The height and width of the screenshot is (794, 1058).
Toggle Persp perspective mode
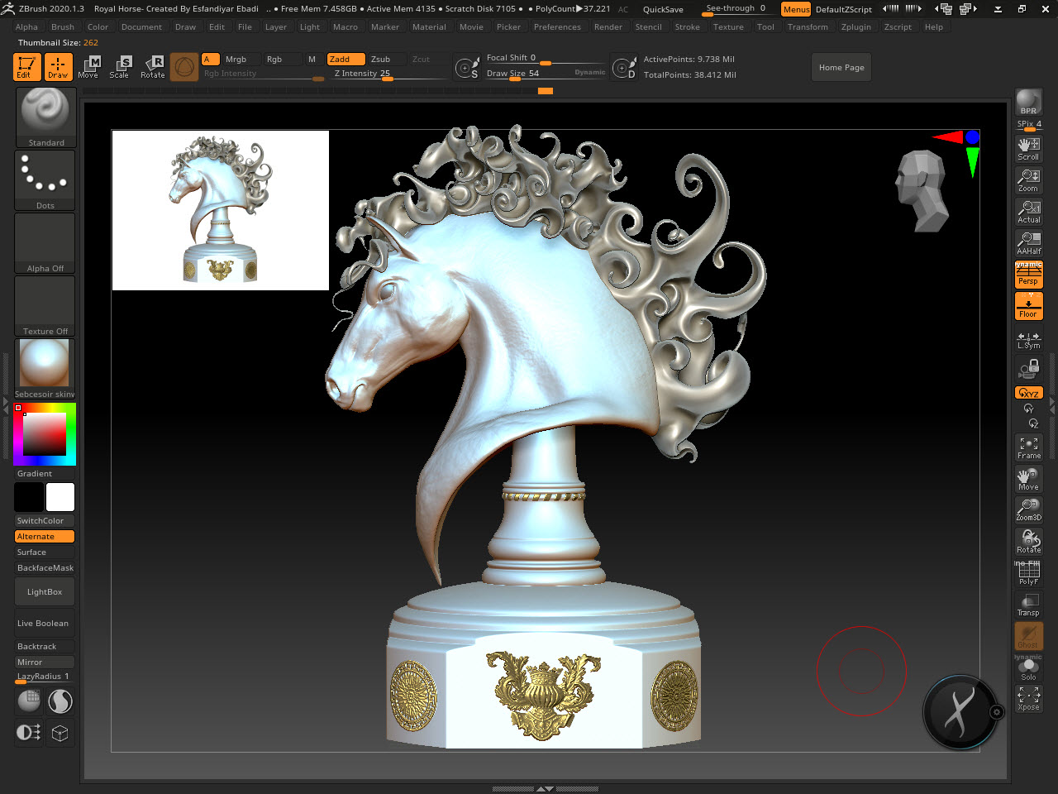click(x=1028, y=274)
